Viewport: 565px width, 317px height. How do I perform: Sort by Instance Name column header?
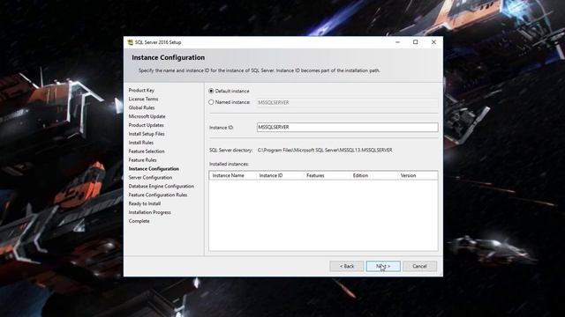233,175
